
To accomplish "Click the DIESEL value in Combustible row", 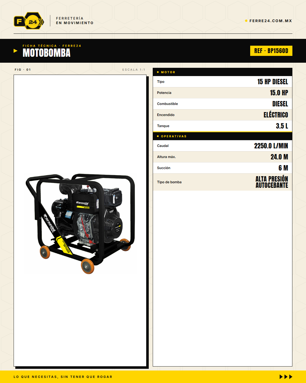I will tap(280, 104).
